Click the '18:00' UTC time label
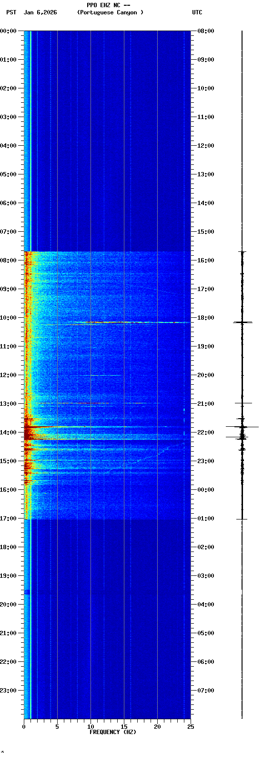This screenshot has height=757, width=263. [206, 318]
